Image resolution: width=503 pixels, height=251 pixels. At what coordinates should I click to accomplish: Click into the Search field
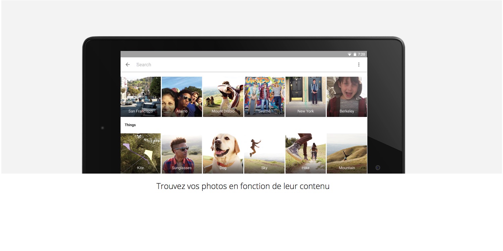coord(243,65)
